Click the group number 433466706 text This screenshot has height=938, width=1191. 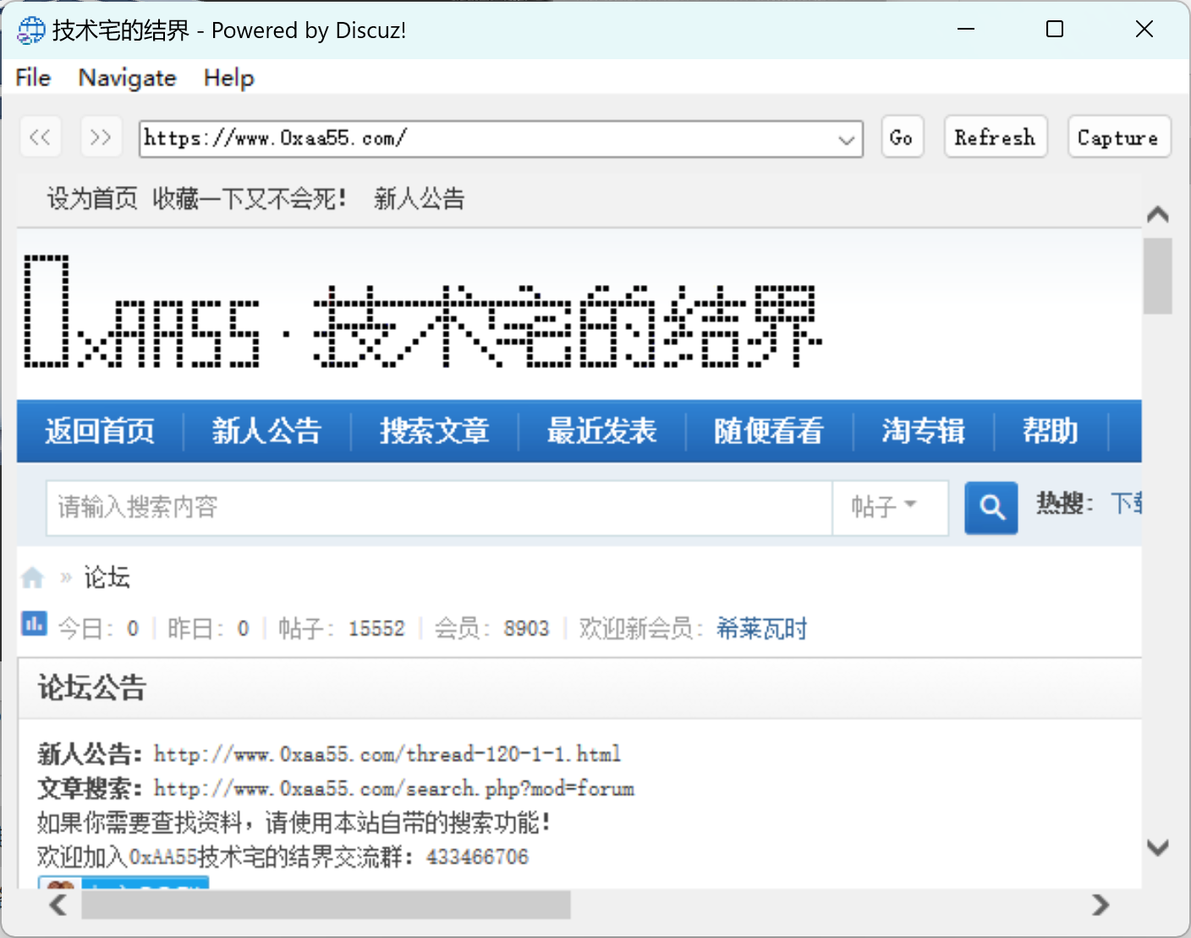tap(477, 857)
